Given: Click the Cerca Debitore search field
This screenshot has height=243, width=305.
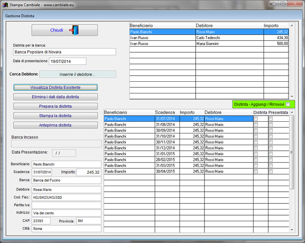Looking at the screenshot, I should [78, 74].
